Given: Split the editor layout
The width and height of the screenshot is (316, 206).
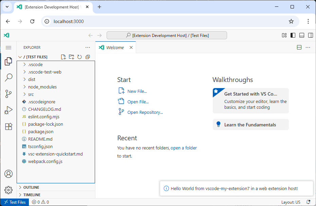Looking at the screenshot, I should [299, 47].
